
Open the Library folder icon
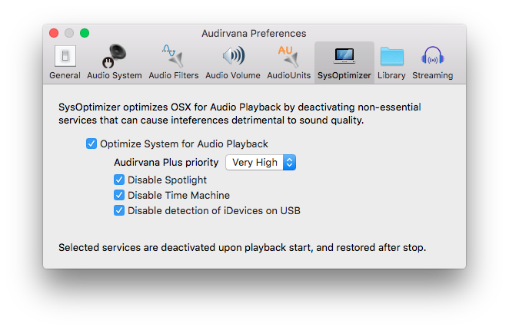pyautogui.click(x=391, y=56)
